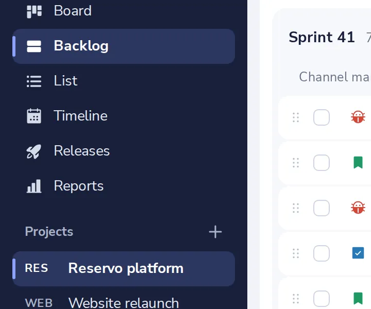Click the List bullets icon

point(34,81)
